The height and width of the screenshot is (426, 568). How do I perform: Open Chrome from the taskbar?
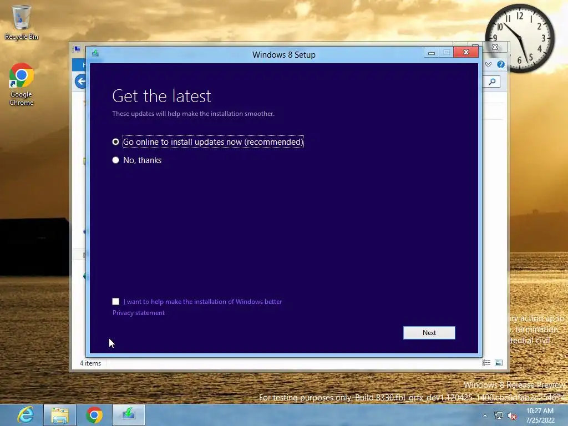point(94,415)
